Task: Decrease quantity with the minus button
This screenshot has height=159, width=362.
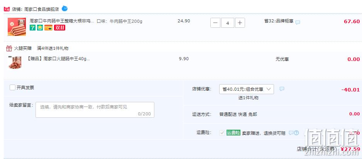Action: [x=215, y=23]
